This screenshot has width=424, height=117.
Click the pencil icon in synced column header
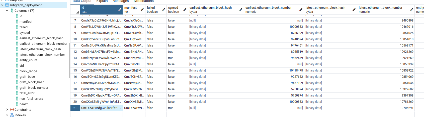185,9
